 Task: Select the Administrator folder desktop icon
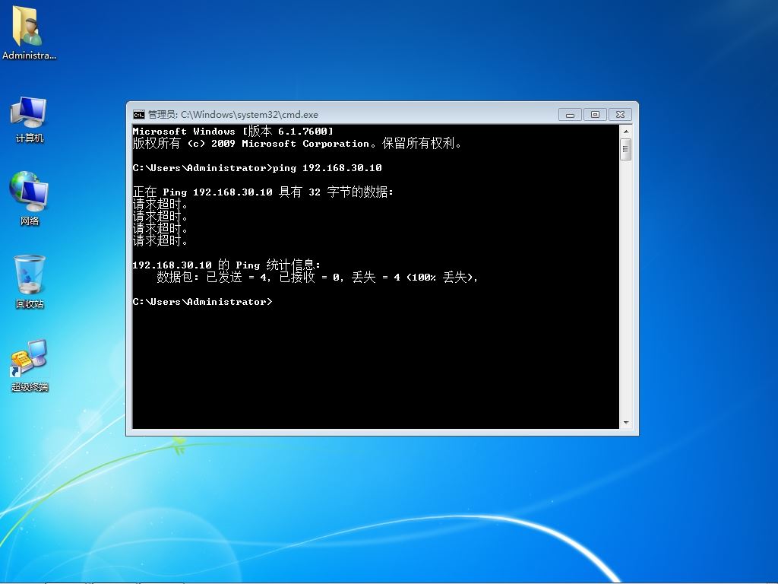coord(29,33)
